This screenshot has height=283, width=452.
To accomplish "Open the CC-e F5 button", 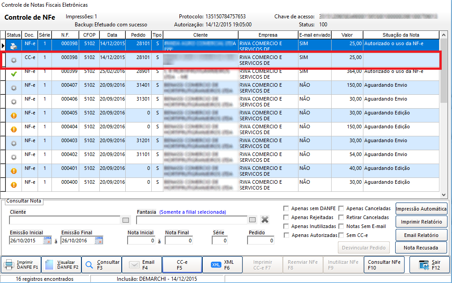I will click(x=182, y=265).
